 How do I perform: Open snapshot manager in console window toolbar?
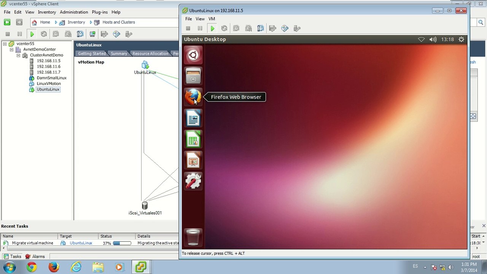point(261,28)
